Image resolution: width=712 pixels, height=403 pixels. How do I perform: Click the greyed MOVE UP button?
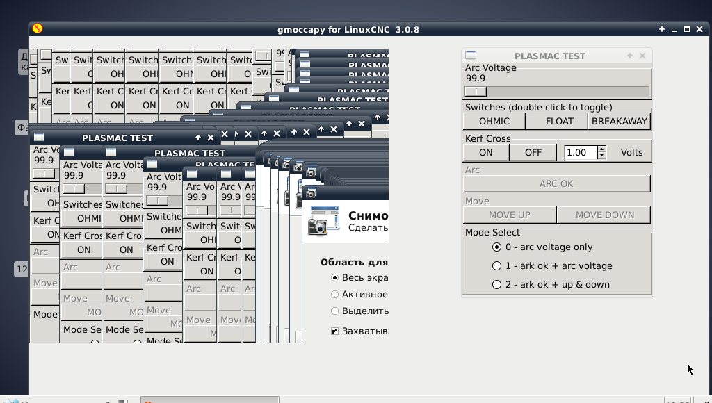510,215
